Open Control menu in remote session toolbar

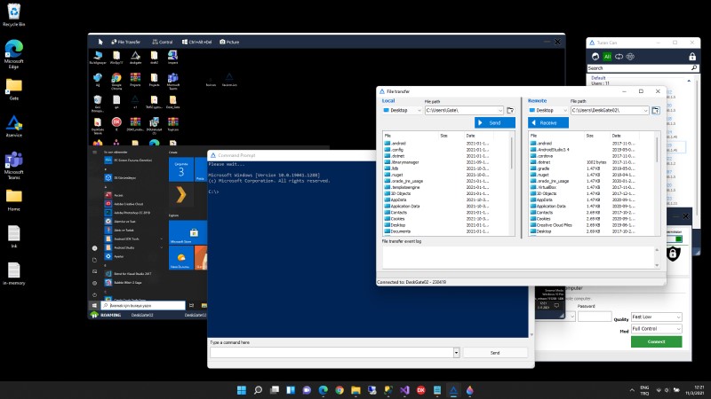tap(163, 42)
